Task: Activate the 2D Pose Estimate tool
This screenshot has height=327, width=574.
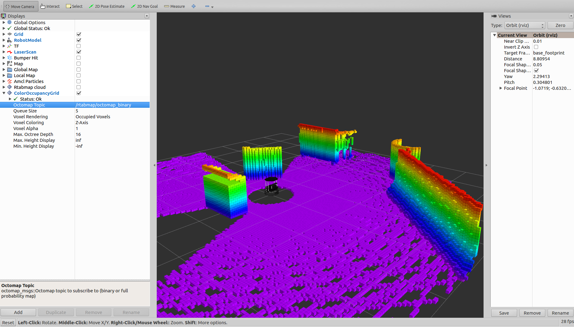Action: click(x=107, y=6)
